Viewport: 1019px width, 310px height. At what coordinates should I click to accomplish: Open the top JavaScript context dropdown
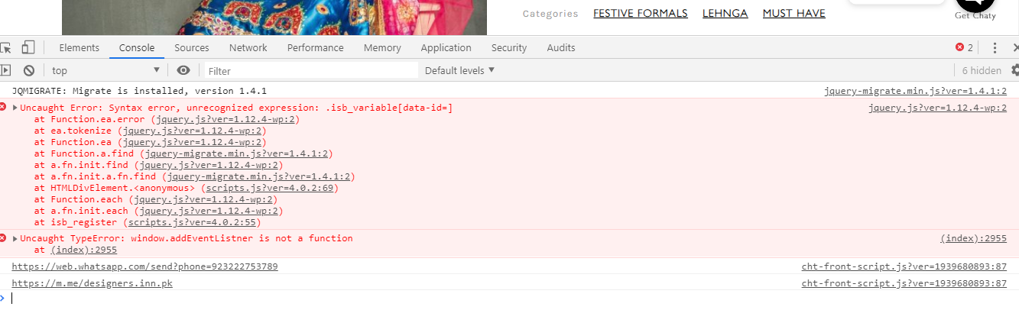coord(105,70)
